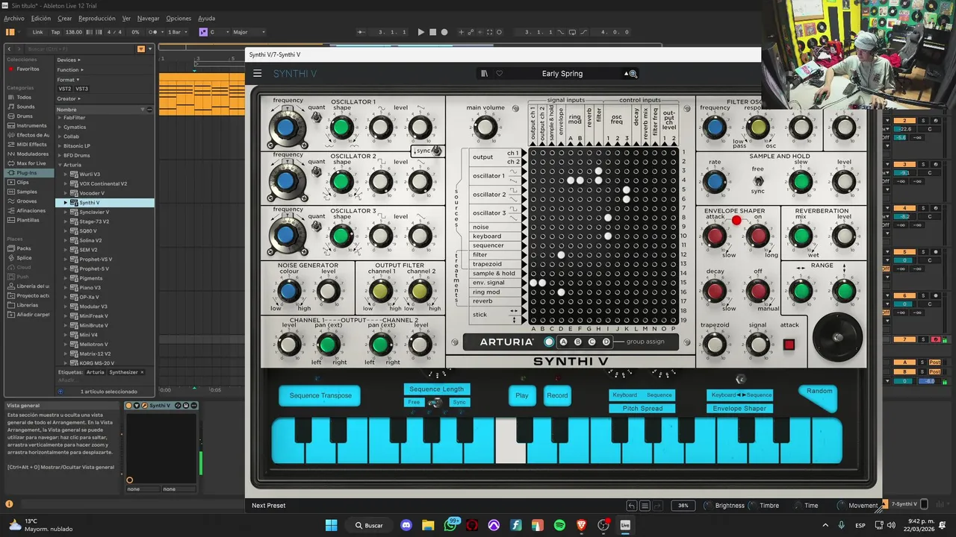Open the Crear menu
The image size is (956, 537).
click(65, 18)
